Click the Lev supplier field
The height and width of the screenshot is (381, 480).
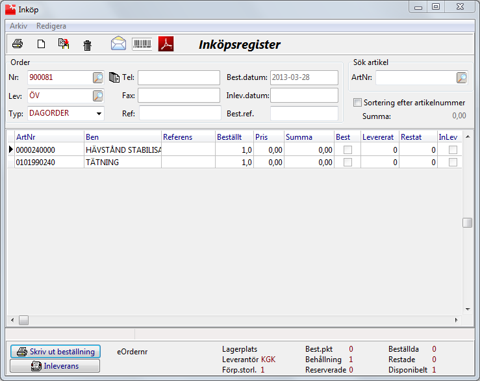(x=60, y=96)
